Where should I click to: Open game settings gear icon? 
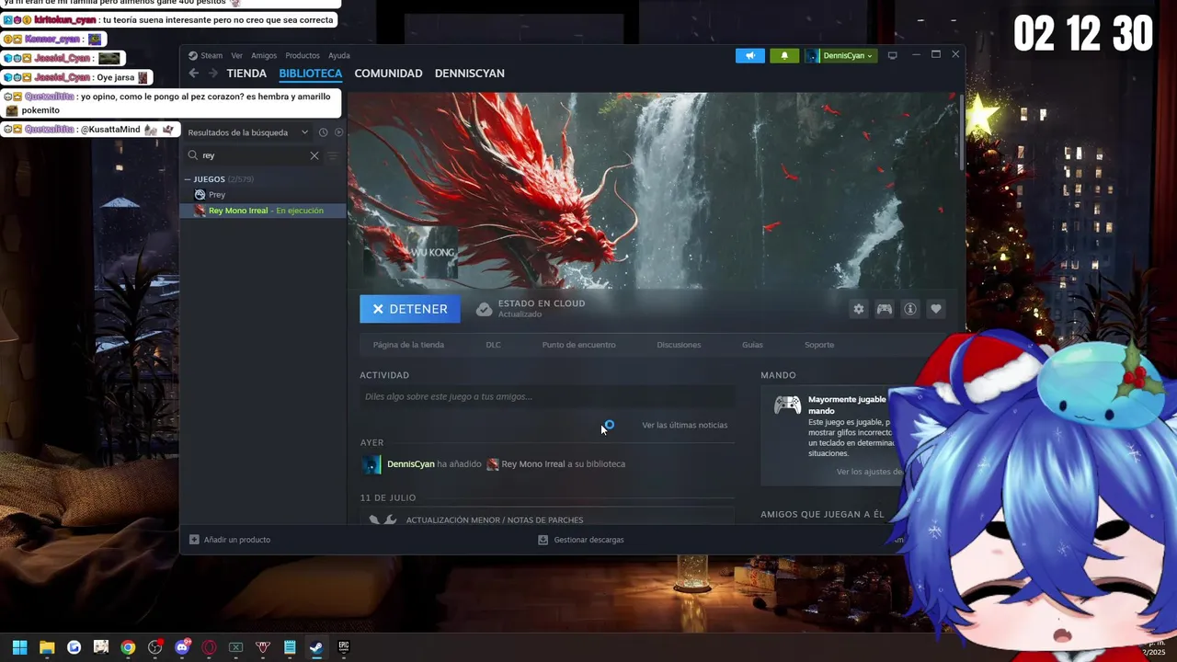(859, 309)
